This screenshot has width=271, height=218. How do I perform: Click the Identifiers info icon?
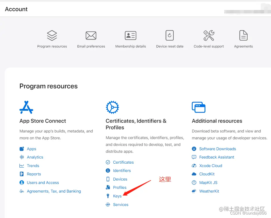tap(108, 171)
